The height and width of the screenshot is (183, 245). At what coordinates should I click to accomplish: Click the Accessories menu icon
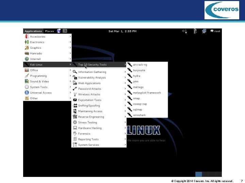(x=27, y=36)
